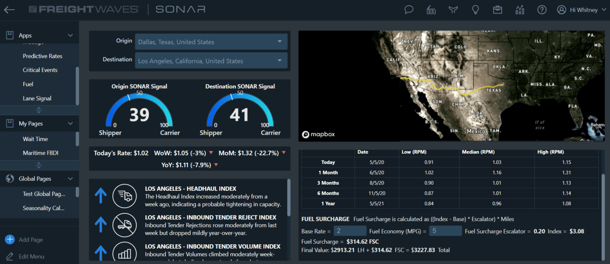Collapse the My Pages section chevron
This screenshot has width=610, height=264.
click(70, 123)
